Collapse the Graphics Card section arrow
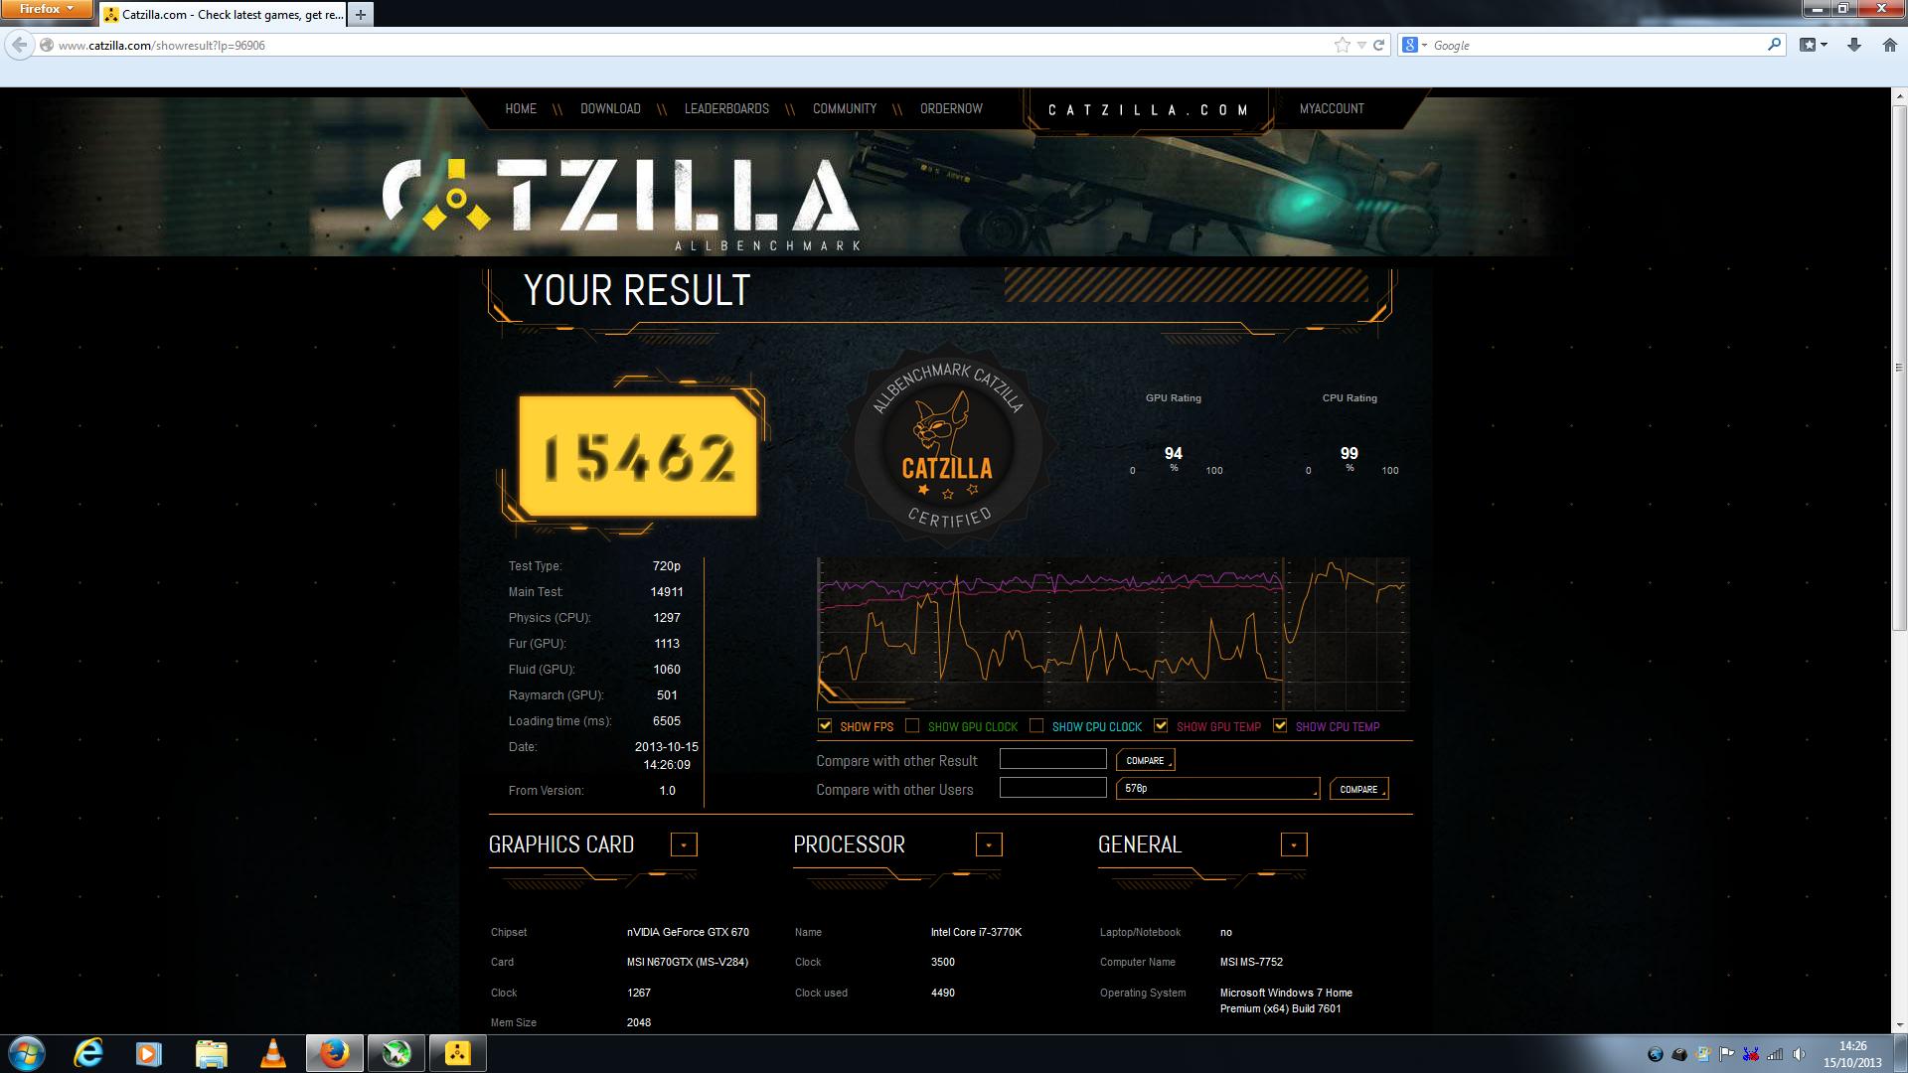1908x1073 pixels. point(684,844)
